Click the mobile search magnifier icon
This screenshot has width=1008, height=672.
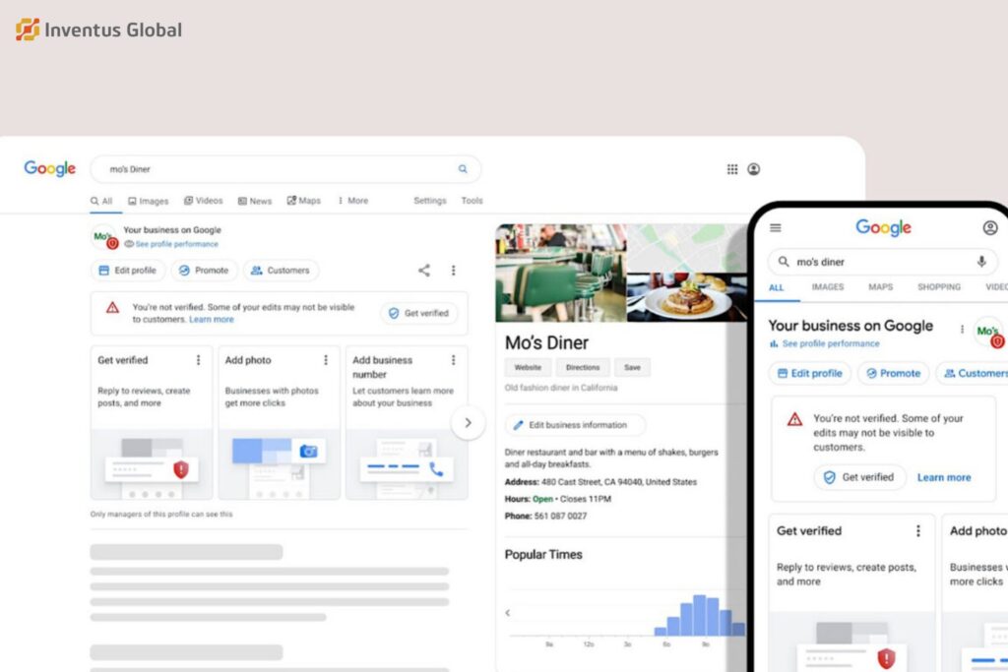point(783,262)
